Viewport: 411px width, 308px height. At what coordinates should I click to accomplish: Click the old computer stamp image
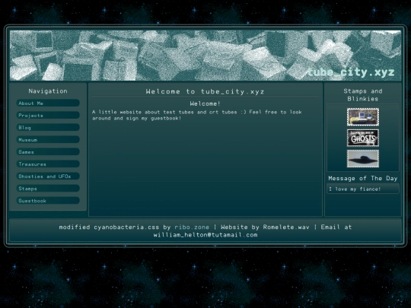(363, 117)
